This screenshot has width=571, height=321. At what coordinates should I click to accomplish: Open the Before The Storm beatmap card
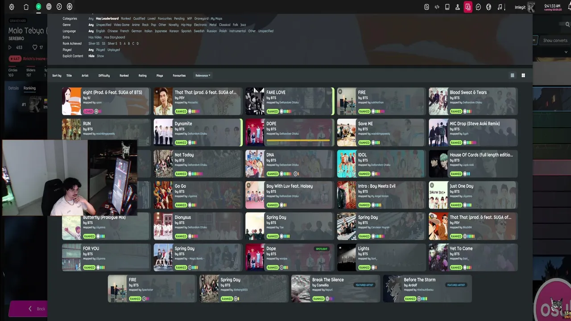click(427, 288)
